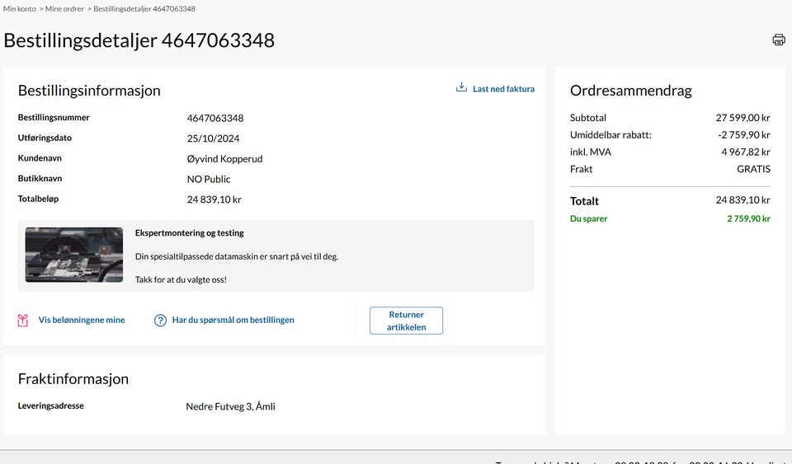792x464 pixels.
Task: Go to Mine ordrer breadcrumb
Action: 64,8
